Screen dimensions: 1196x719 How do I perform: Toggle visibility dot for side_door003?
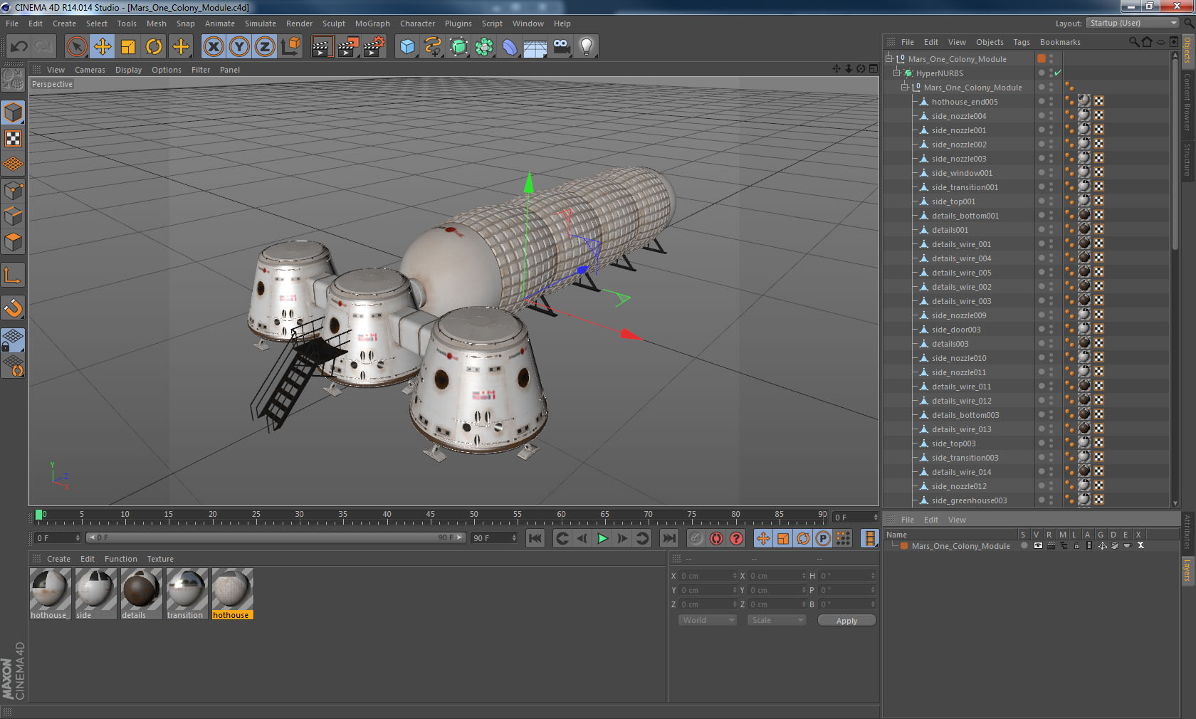tap(1042, 329)
